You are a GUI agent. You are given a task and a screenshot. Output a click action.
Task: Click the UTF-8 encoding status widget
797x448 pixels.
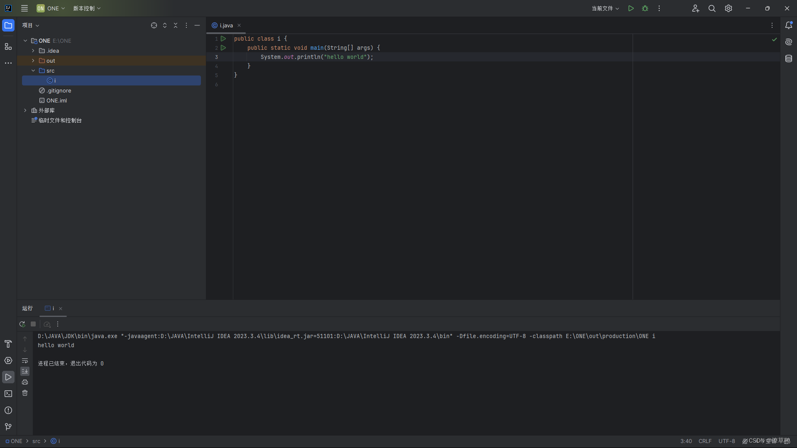[x=726, y=441]
